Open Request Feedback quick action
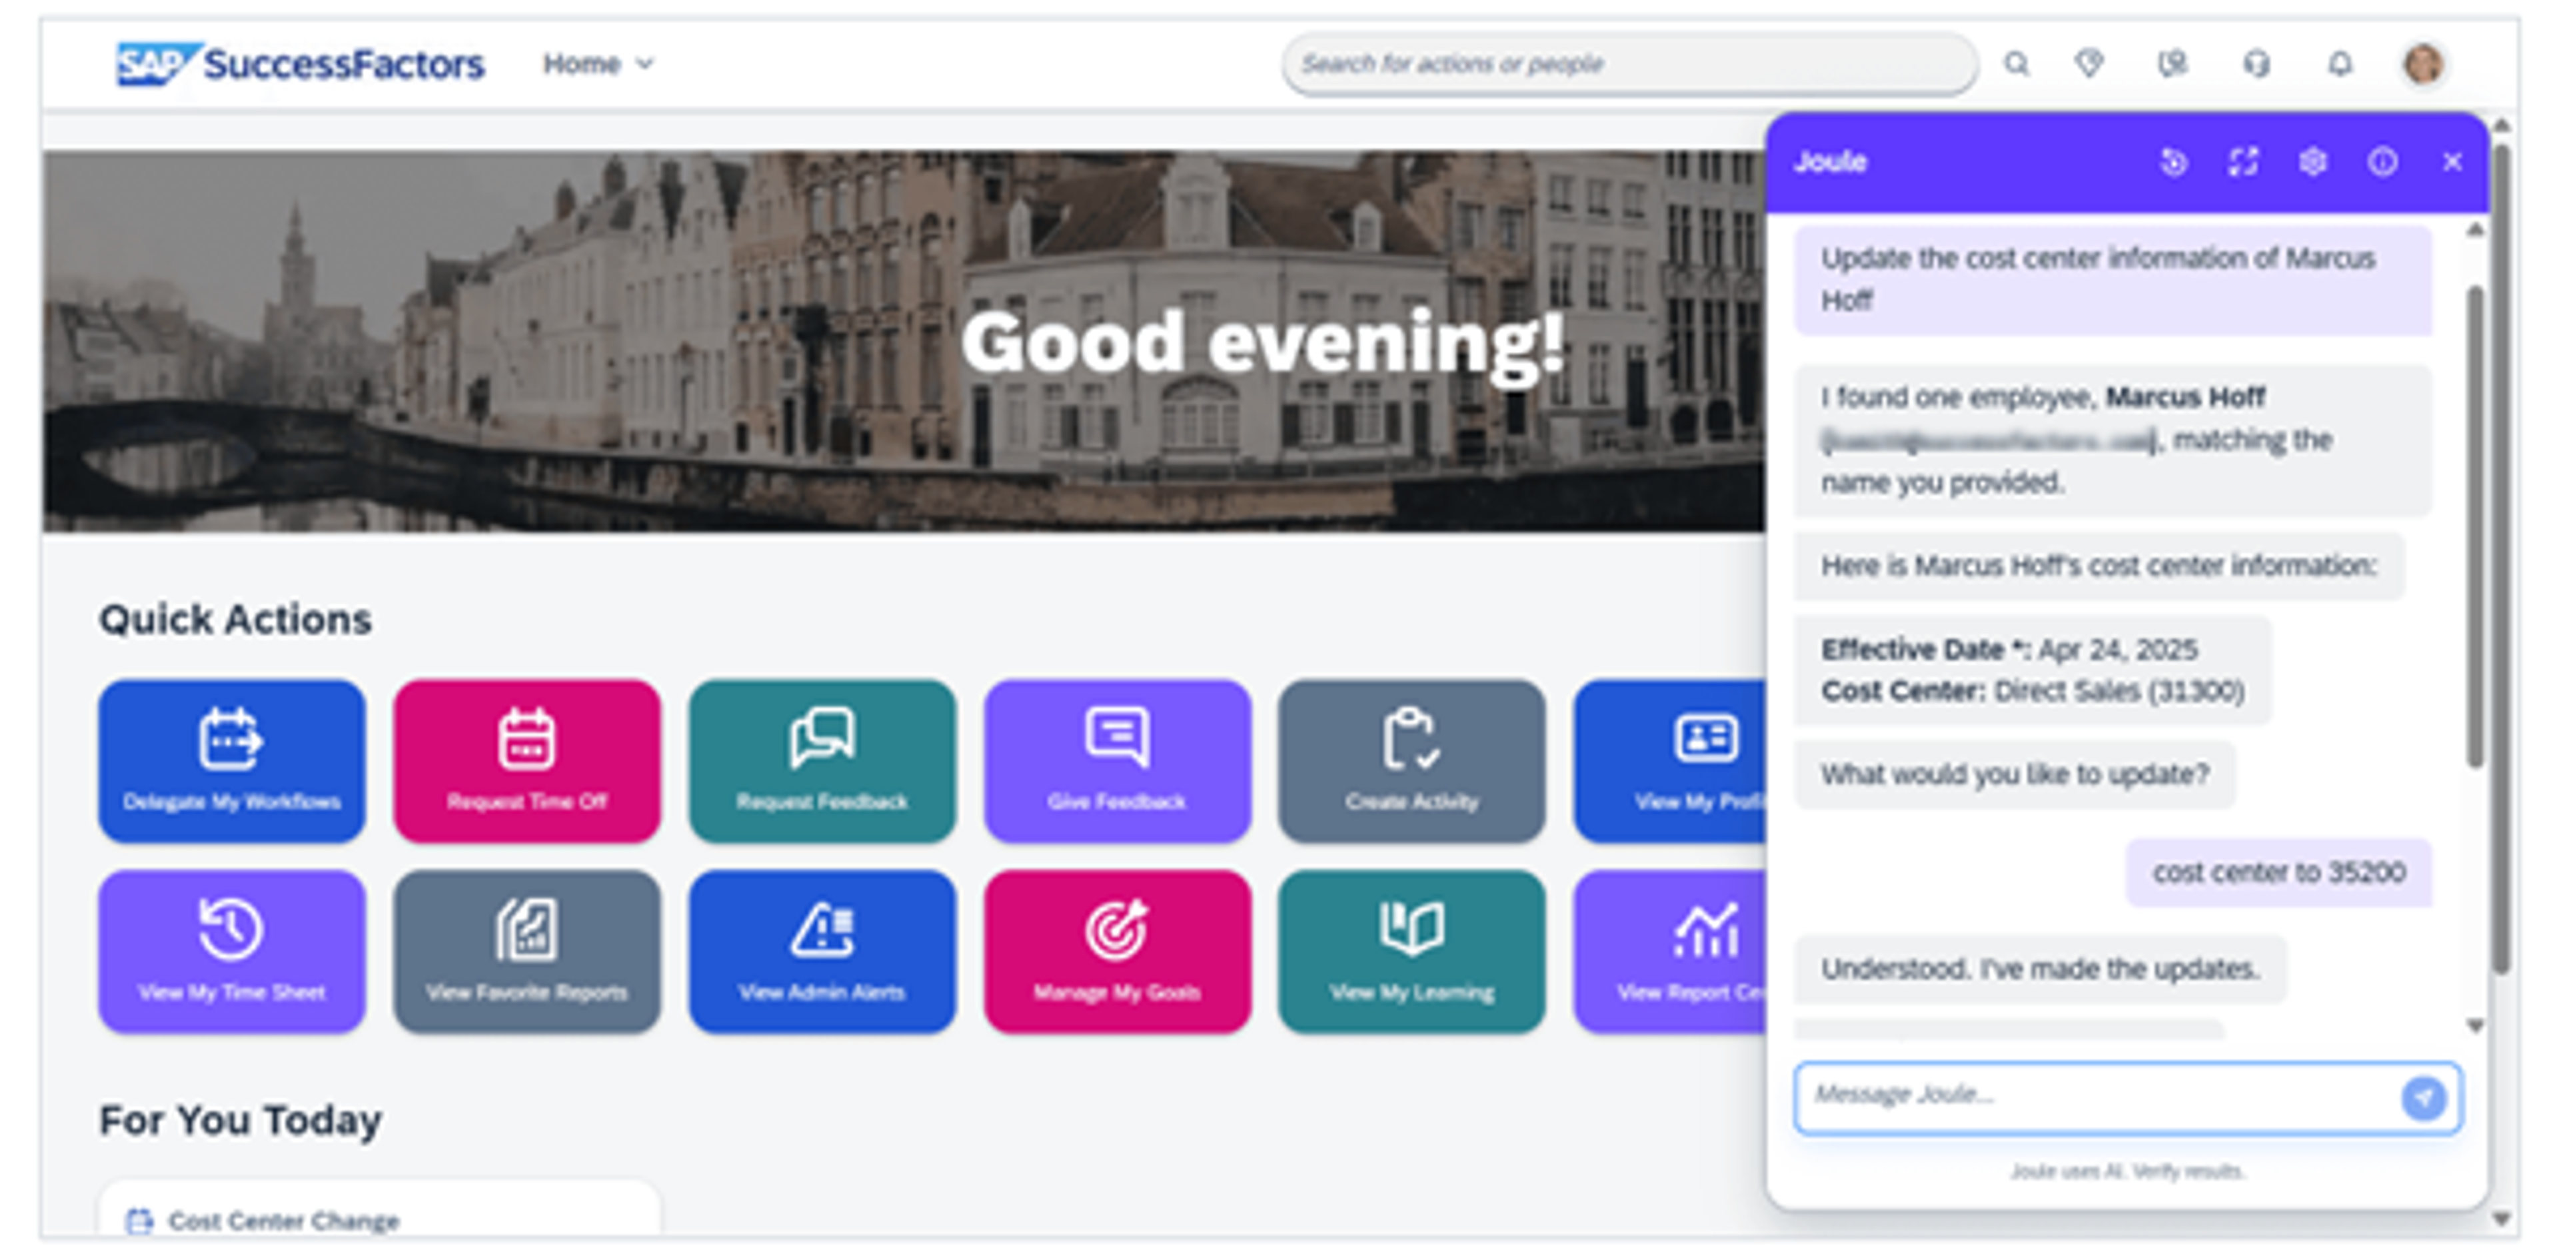Image resolution: width=2559 pixels, height=1256 pixels. click(822, 762)
